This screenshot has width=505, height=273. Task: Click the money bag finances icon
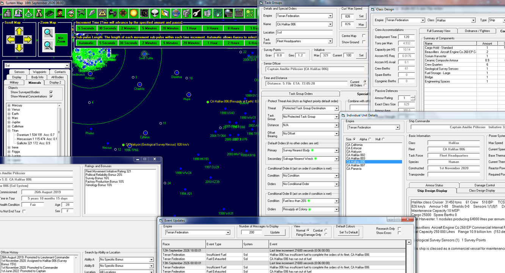pos(39,13)
